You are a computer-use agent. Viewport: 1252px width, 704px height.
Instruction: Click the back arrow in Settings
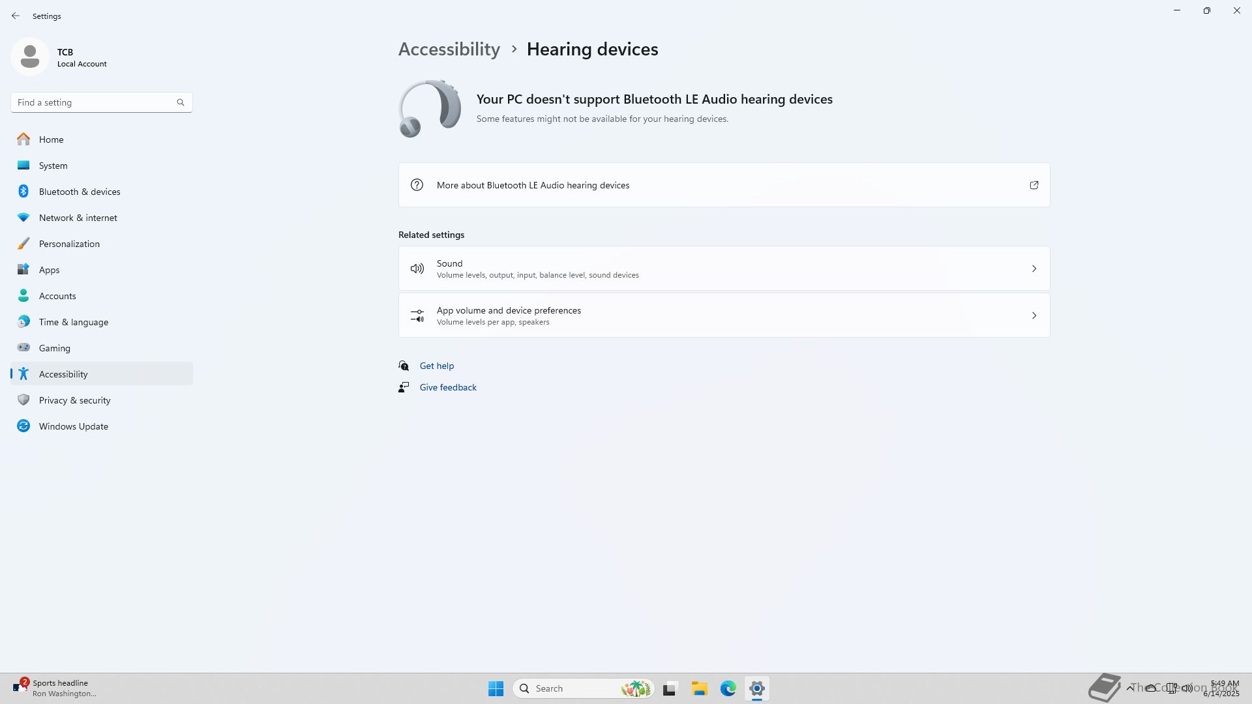click(16, 16)
